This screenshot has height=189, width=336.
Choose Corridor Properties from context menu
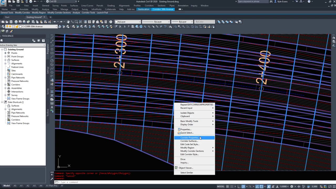(194, 138)
